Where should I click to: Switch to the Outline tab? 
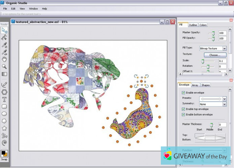tap(193, 25)
